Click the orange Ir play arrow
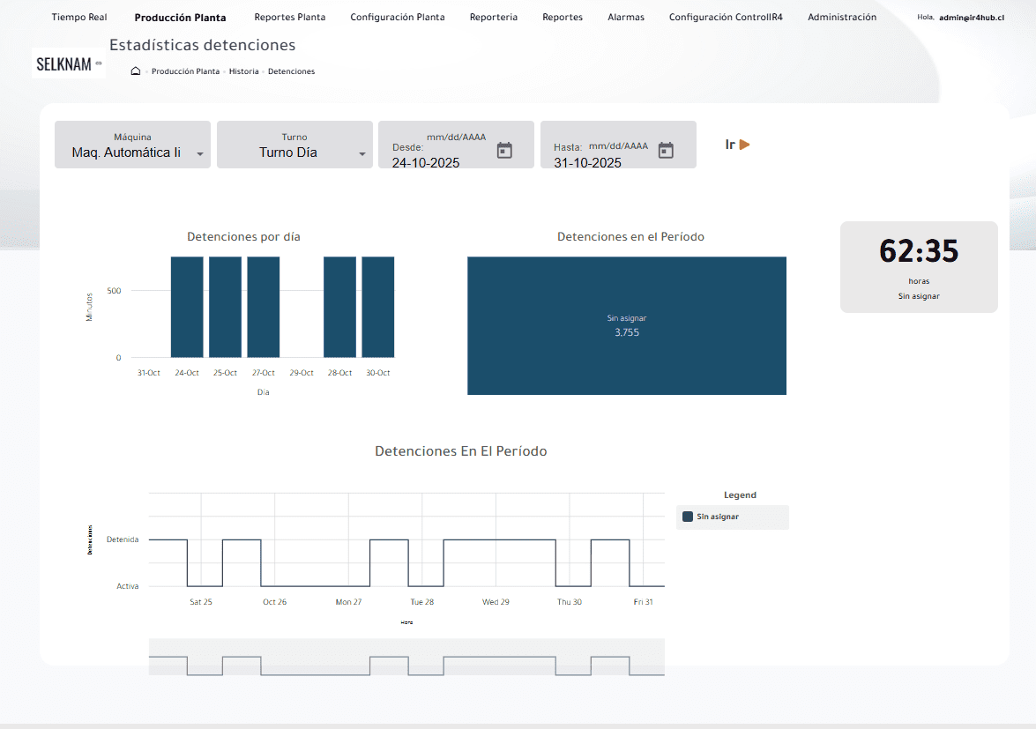The image size is (1036, 729). pos(744,145)
